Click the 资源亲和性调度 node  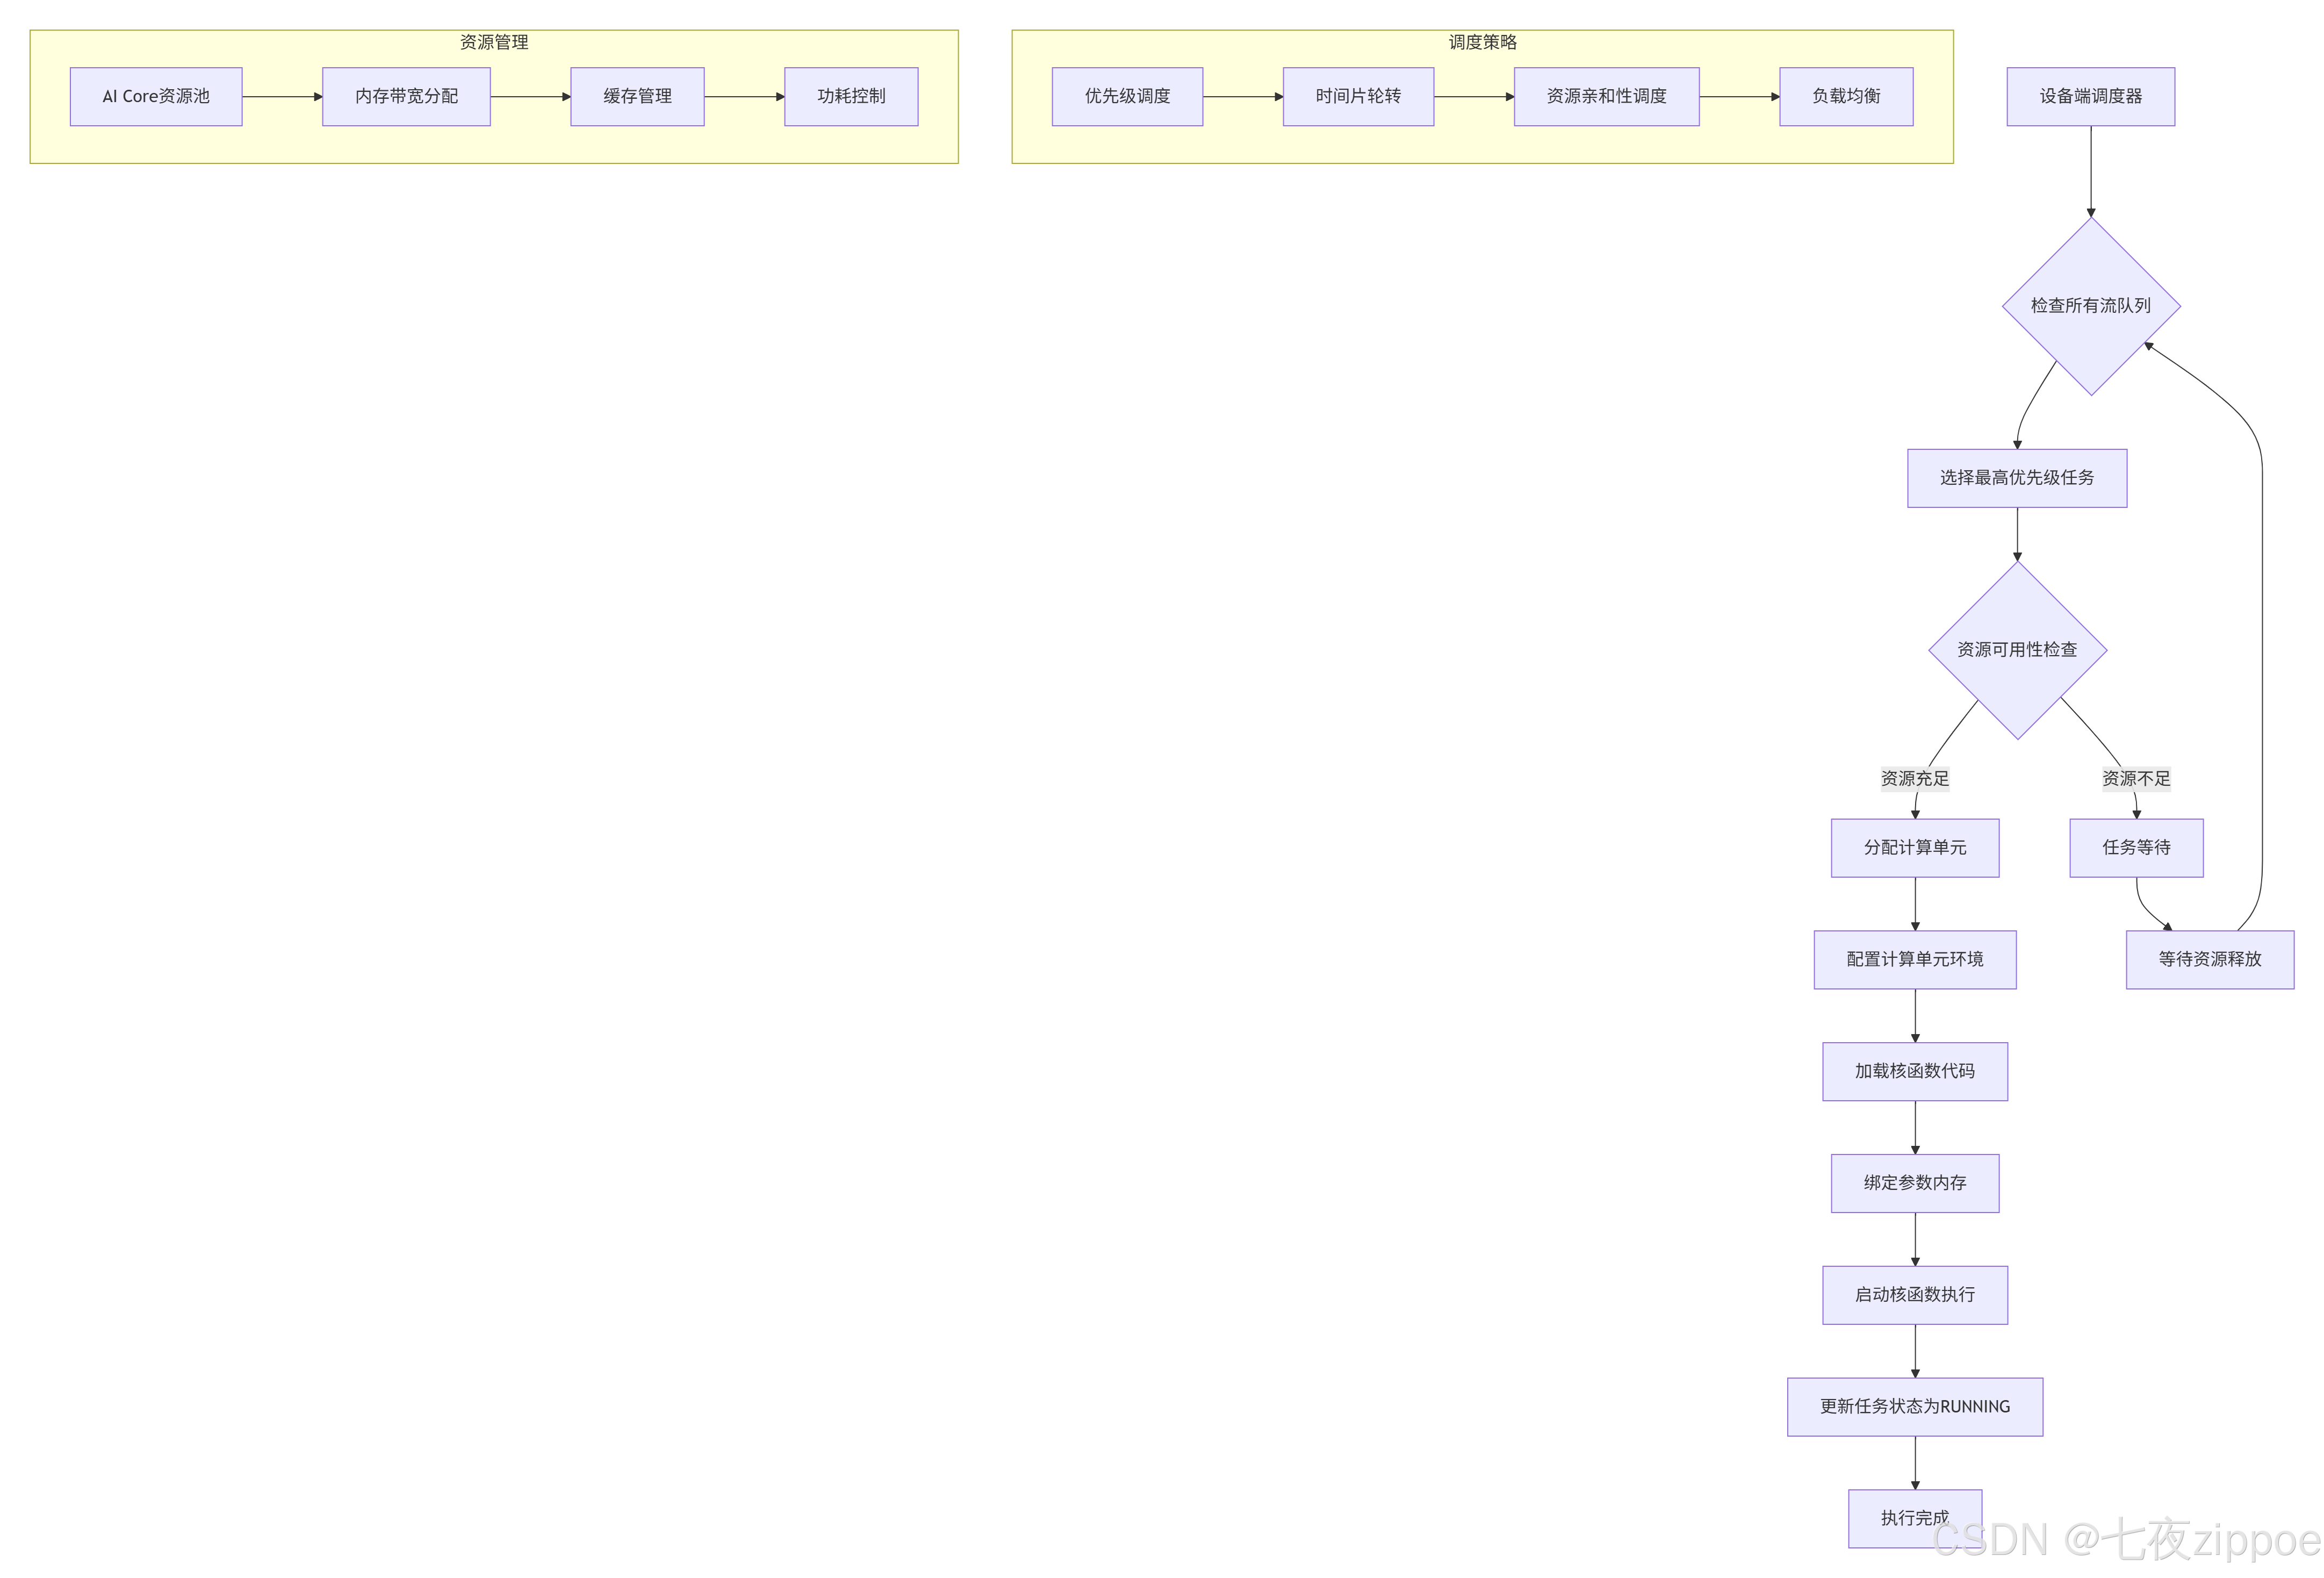[1606, 97]
